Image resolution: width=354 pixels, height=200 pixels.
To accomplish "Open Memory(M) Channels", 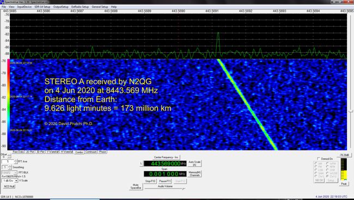I will (x=194, y=174).
